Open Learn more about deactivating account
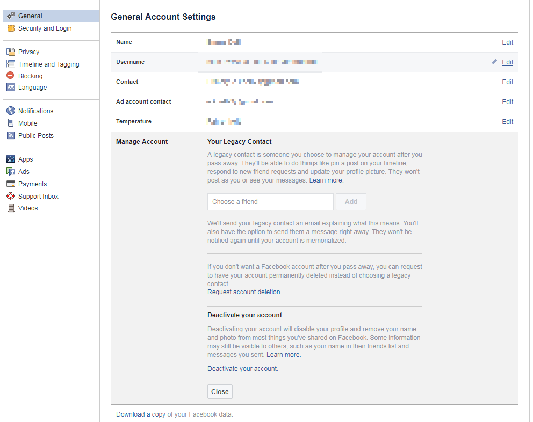 [x=283, y=355]
